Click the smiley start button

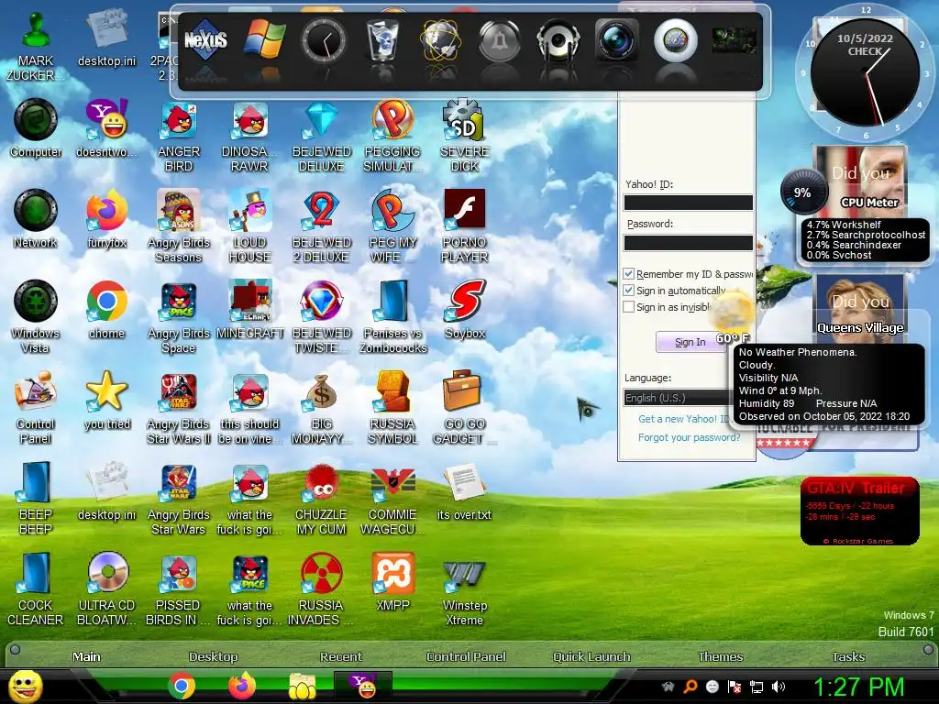click(25, 686)
